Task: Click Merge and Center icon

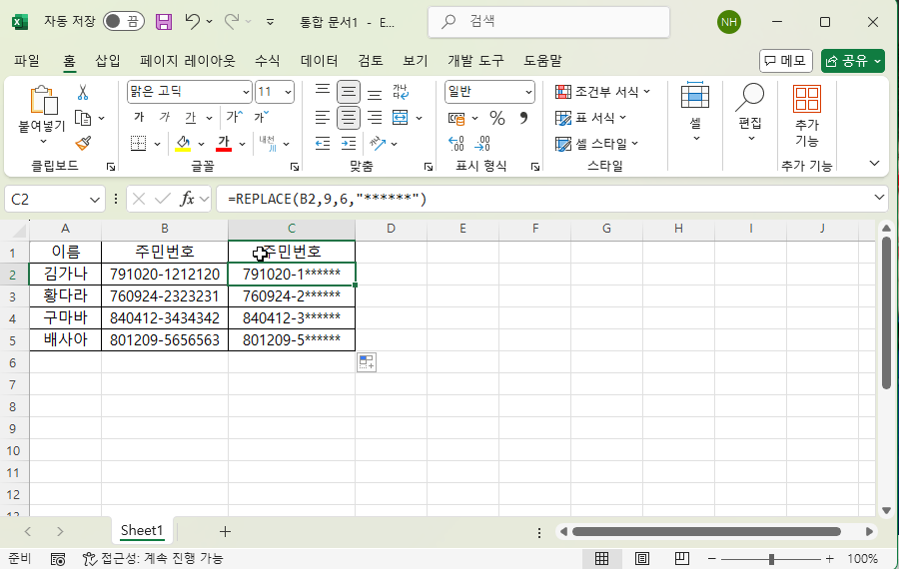Action: [401, 118]
